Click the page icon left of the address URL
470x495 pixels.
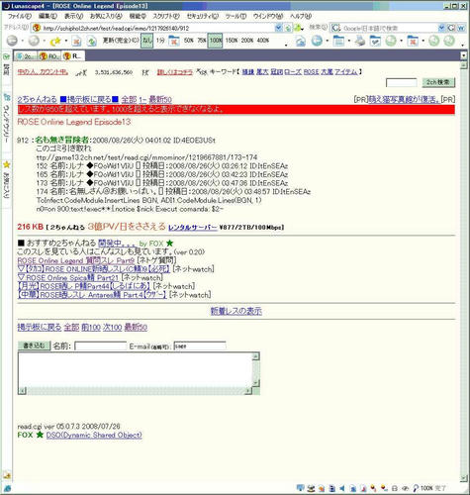point(37,28)
